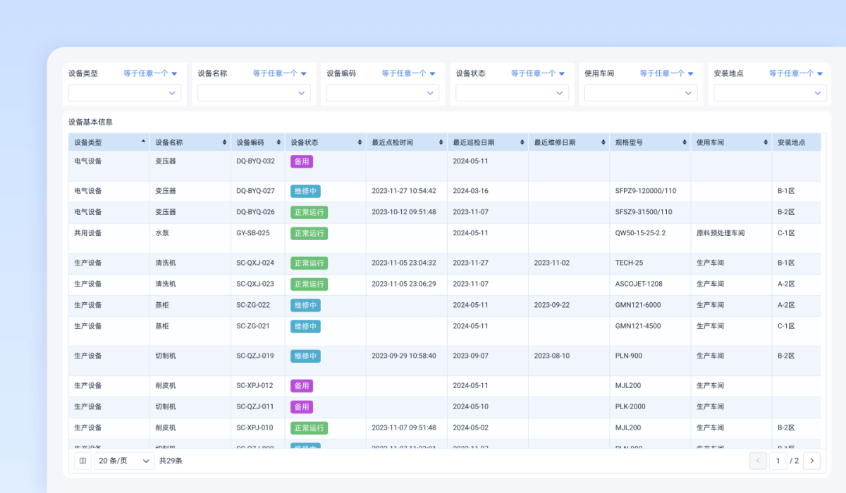
Task: Open 安装地点 filter value dropdown
Action: point(770,93)
